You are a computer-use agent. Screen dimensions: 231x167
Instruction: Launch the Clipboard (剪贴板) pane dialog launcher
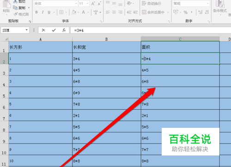click(x=30, y=21)
